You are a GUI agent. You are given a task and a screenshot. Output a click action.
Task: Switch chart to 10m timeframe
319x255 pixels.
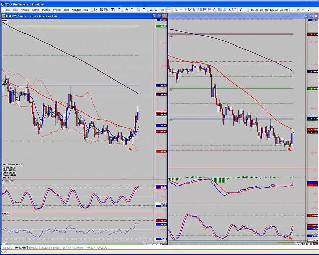pos(267,10)
